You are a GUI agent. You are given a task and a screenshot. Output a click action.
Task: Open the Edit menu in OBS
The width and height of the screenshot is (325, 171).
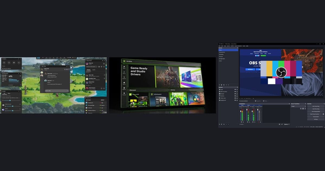222,46
